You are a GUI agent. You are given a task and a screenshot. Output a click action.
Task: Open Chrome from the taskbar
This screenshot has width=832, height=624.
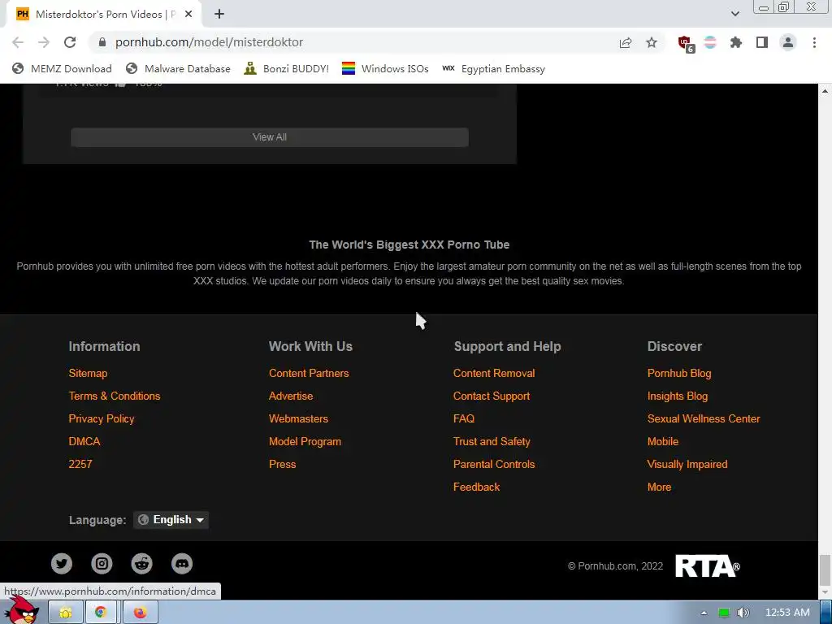click(x=101, y=613)
